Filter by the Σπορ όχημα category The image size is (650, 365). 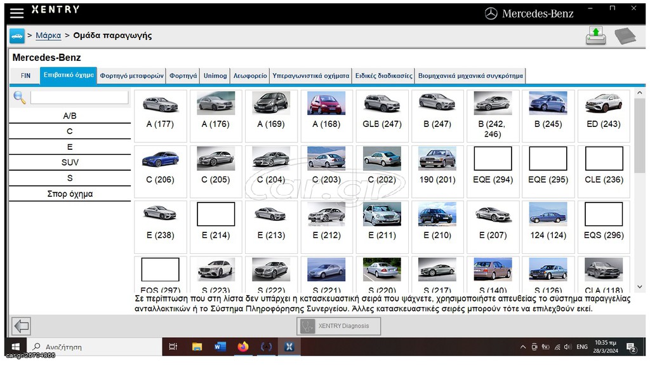coord(70,194)
